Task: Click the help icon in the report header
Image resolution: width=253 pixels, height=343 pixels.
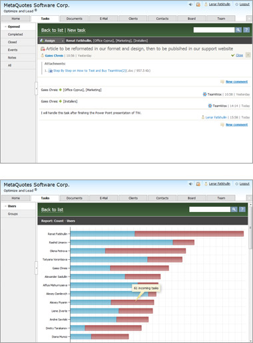Action: [242, 209]
